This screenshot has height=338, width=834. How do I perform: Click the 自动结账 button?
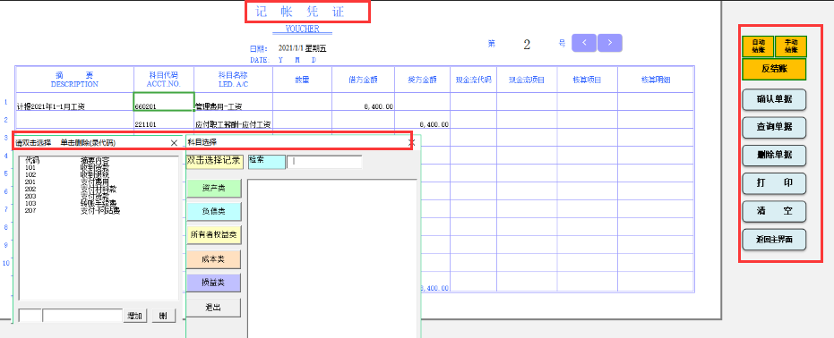(758, 46)
